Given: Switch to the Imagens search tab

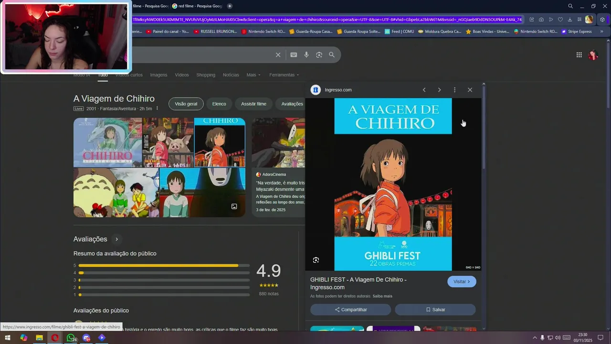Looking at the screenshot, I should tap(158, 75).
